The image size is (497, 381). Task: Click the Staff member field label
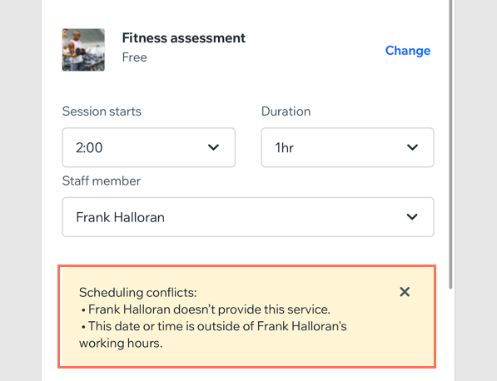[102, 181]
